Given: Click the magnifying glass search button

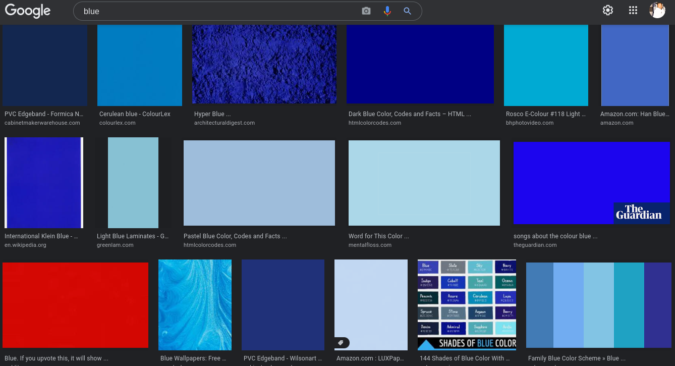Looking at the screenshot, I should click(408, 11).
